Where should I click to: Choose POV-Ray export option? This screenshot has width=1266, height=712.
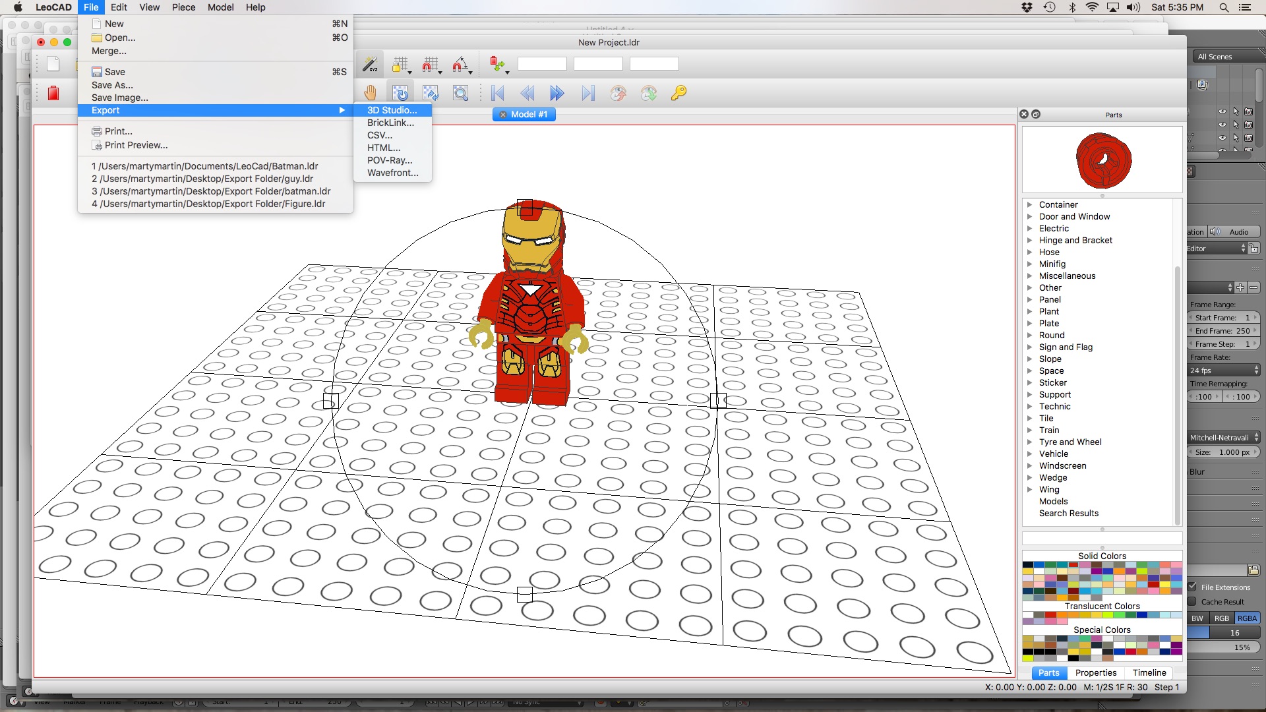point(392,160)
